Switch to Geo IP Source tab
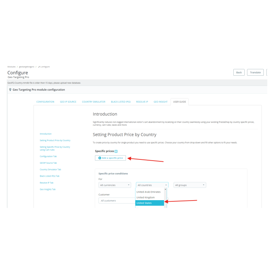This screenshot has width=274, height=274. click(x=68, y=102)
